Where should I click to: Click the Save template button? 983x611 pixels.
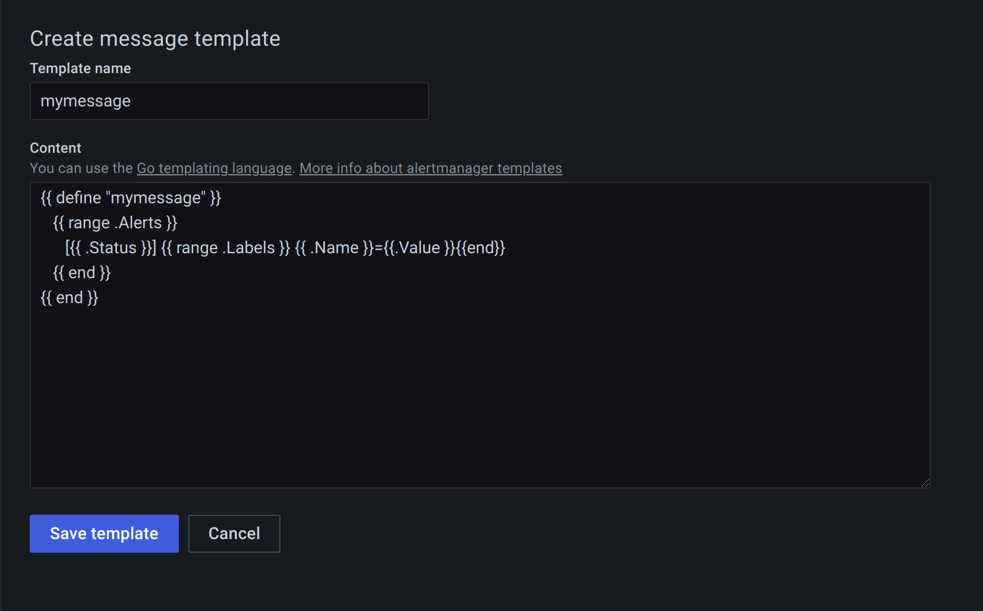[x=103, y=533]
